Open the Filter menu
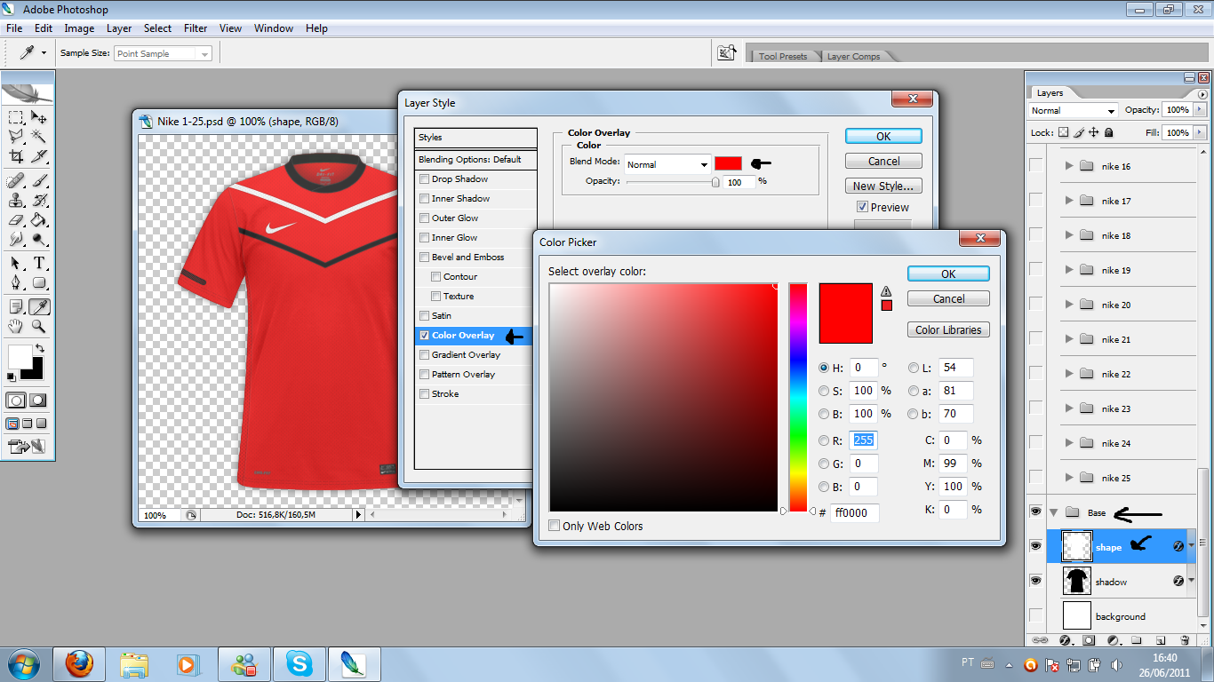This screenshot has width=1214, height=682. (x=196, y=28)
